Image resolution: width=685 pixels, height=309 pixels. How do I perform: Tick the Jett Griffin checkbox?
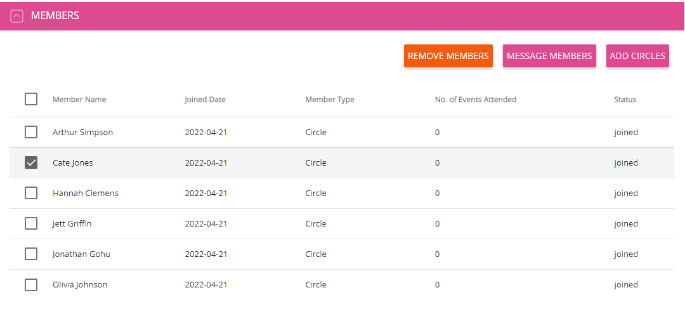tap(31, 224)
